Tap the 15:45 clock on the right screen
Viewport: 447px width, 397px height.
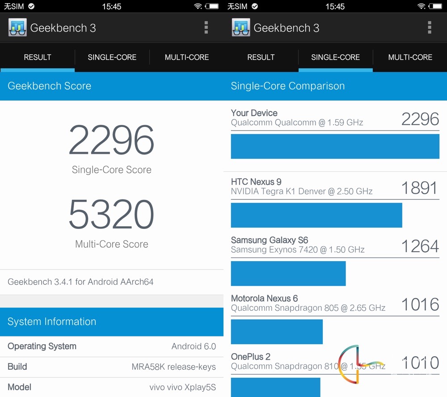pos(335,6)
